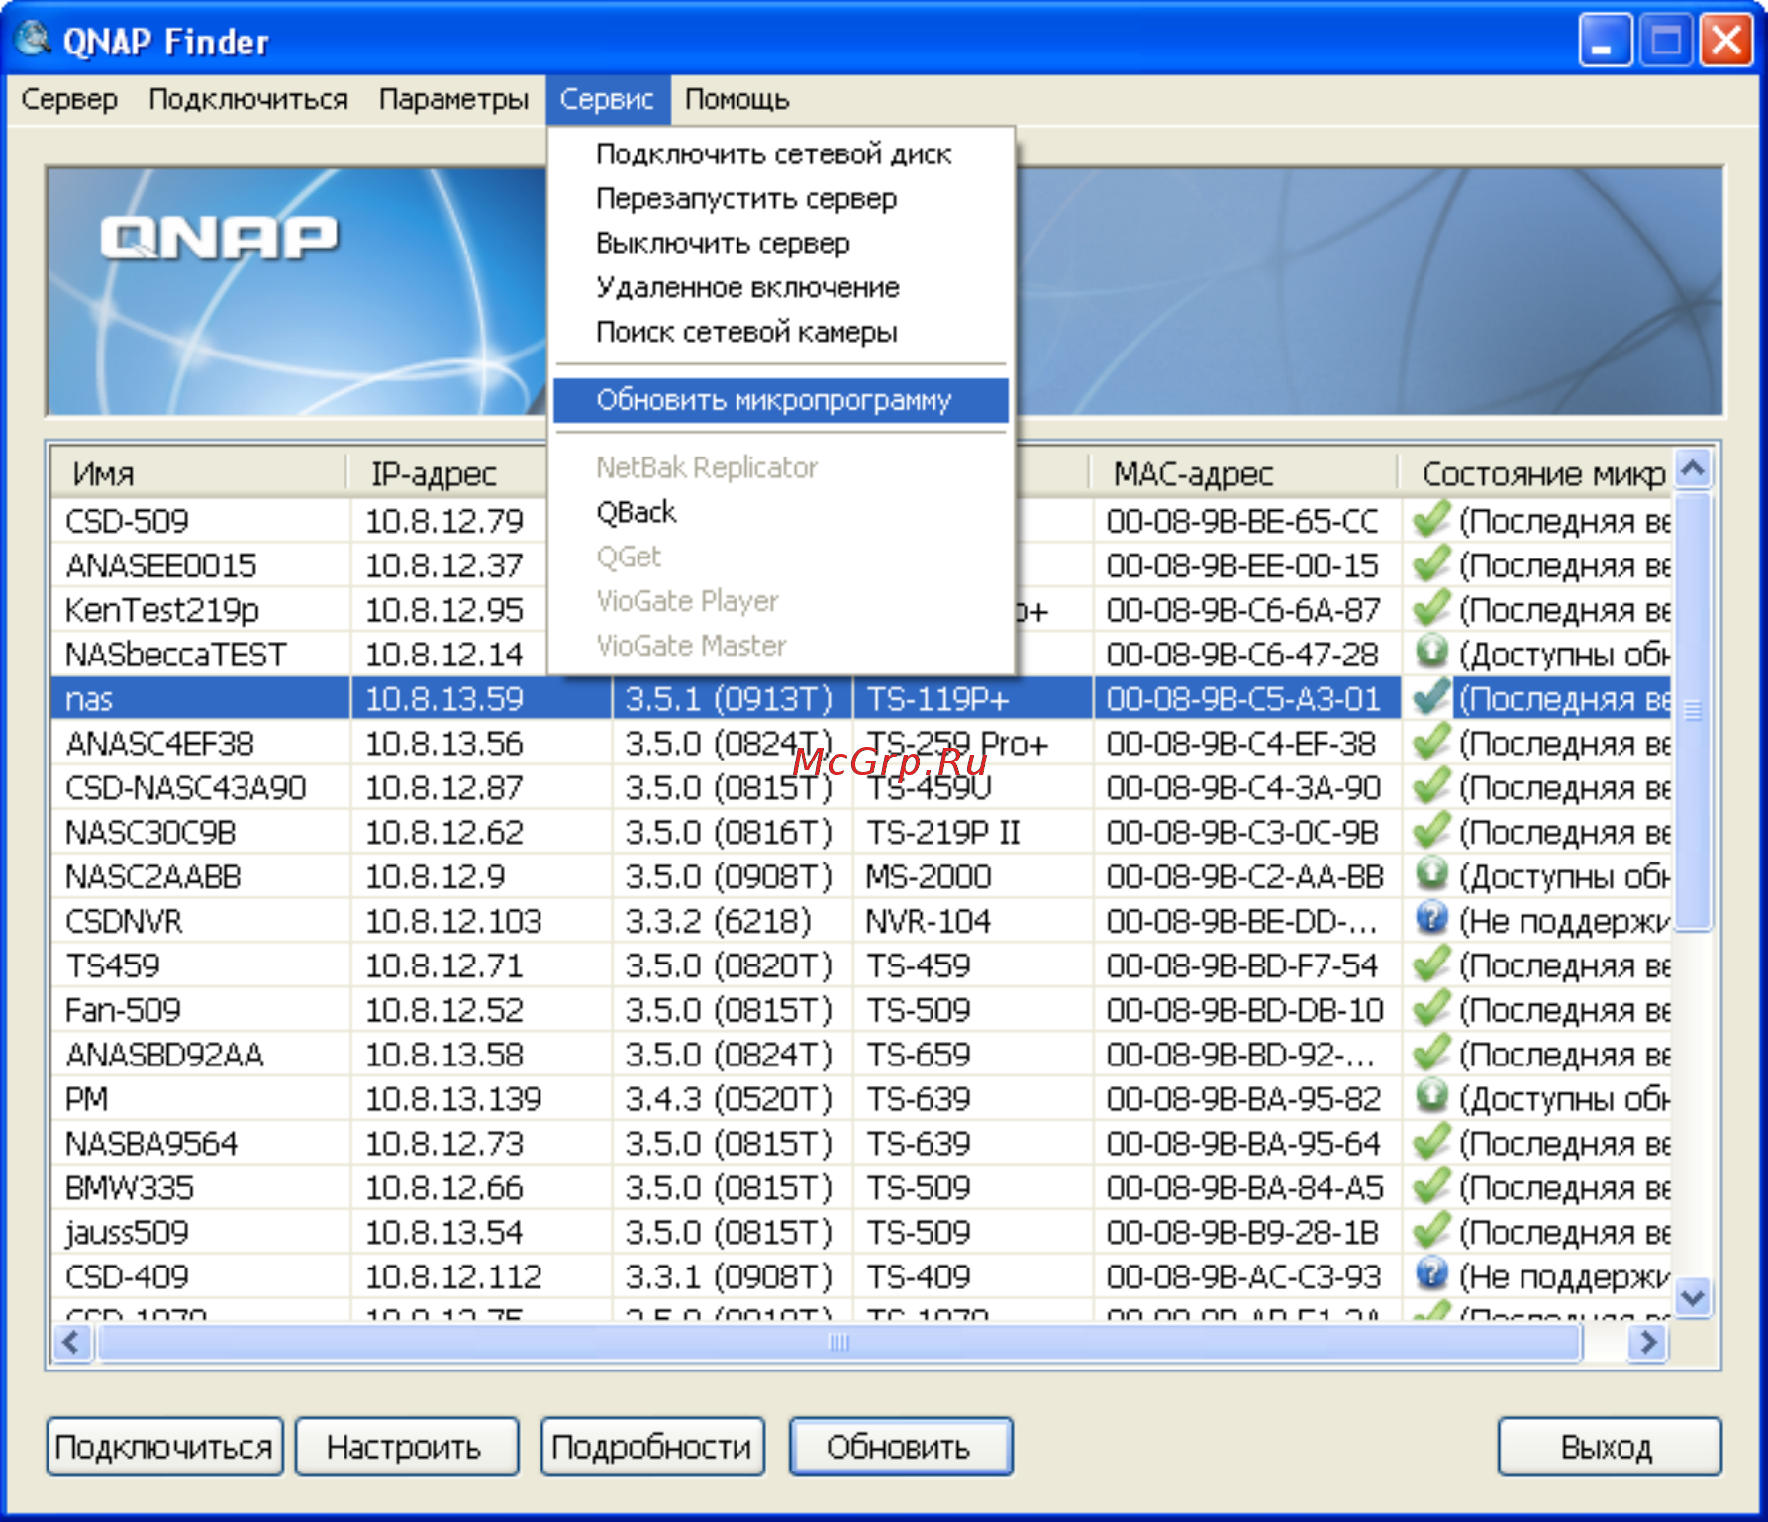Click the Подключиться button at bottom
This screenshot has height=1522, width=1768.
(x=164, y=1447)
